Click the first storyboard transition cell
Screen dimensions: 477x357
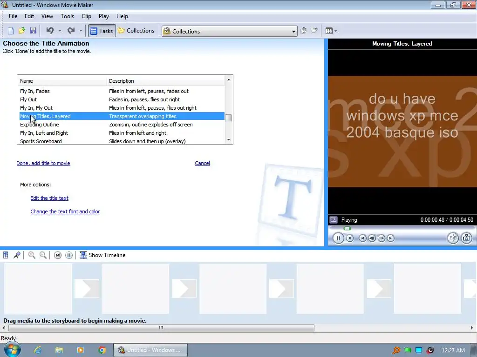pyautogui.click(x=87, y=289)
